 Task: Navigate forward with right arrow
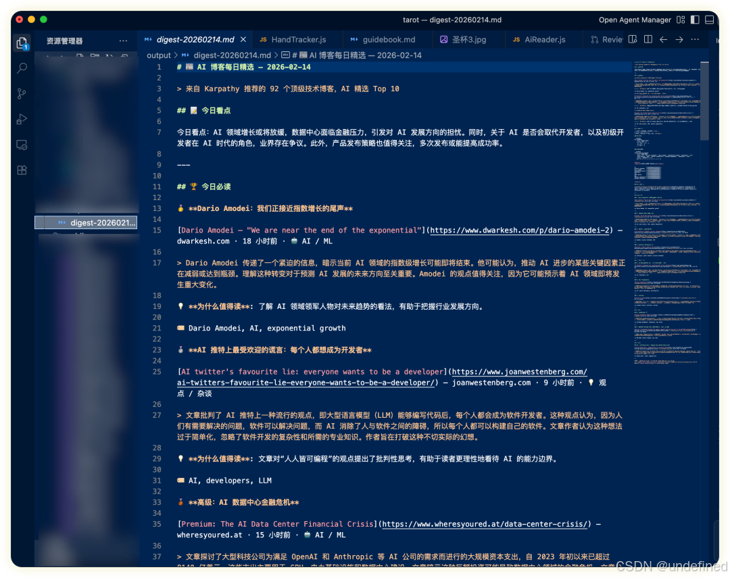679,40
